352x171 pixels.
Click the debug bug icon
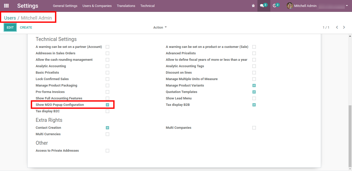tap(253, 6)
